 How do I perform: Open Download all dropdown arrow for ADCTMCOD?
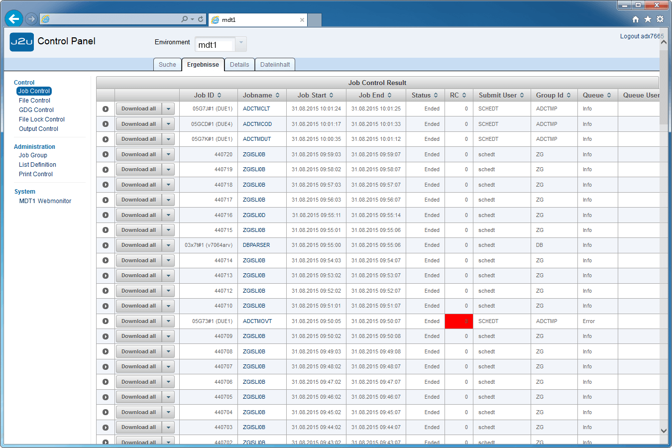[168, 124]
